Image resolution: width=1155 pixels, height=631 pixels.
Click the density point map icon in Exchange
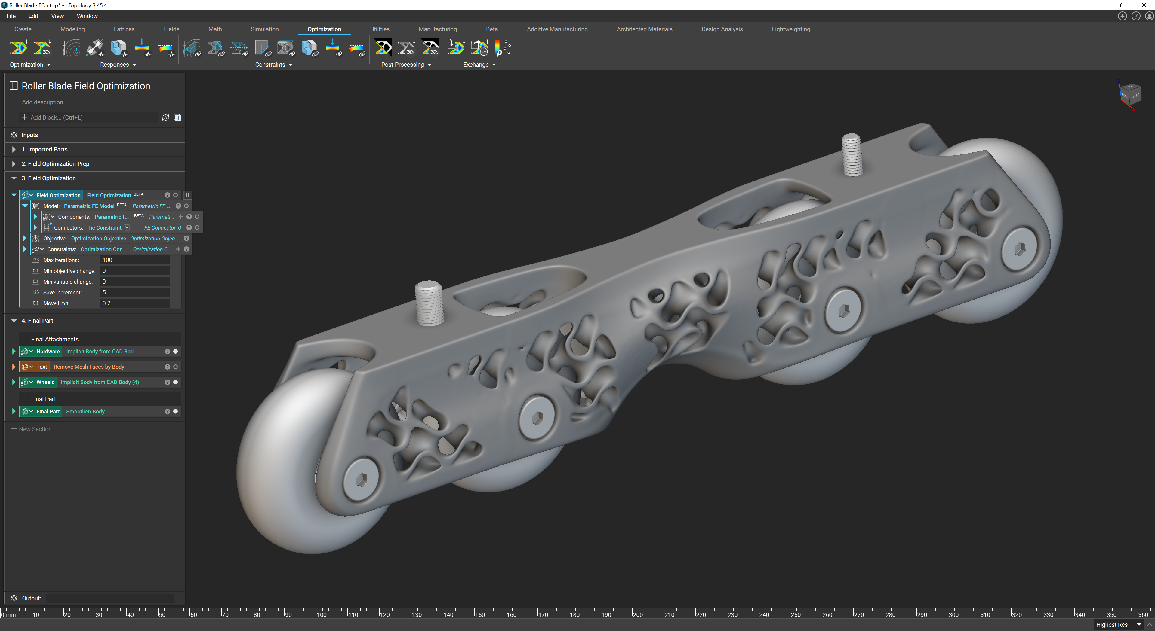tap(503, 47)
